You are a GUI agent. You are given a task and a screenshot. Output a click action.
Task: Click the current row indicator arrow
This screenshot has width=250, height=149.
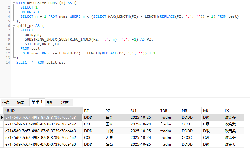2,117
